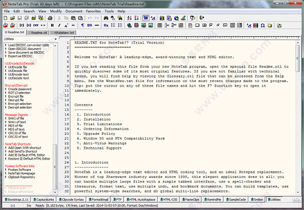304x210 pixels.
Task: Switch to the Readme.otl document tab
Action: (38, 32)
